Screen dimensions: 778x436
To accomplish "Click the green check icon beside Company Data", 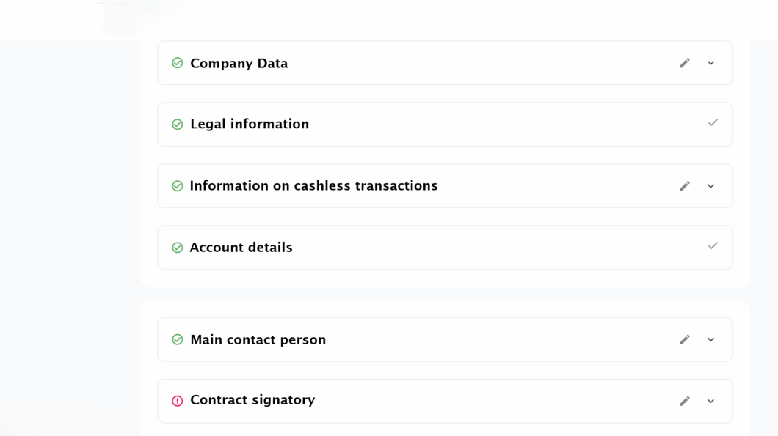I will click(x=177, y=63).
